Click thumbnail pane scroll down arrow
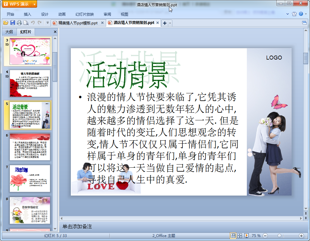Image resolution: width=310 pixels, height=241 pixels. (x=55, y=229)
